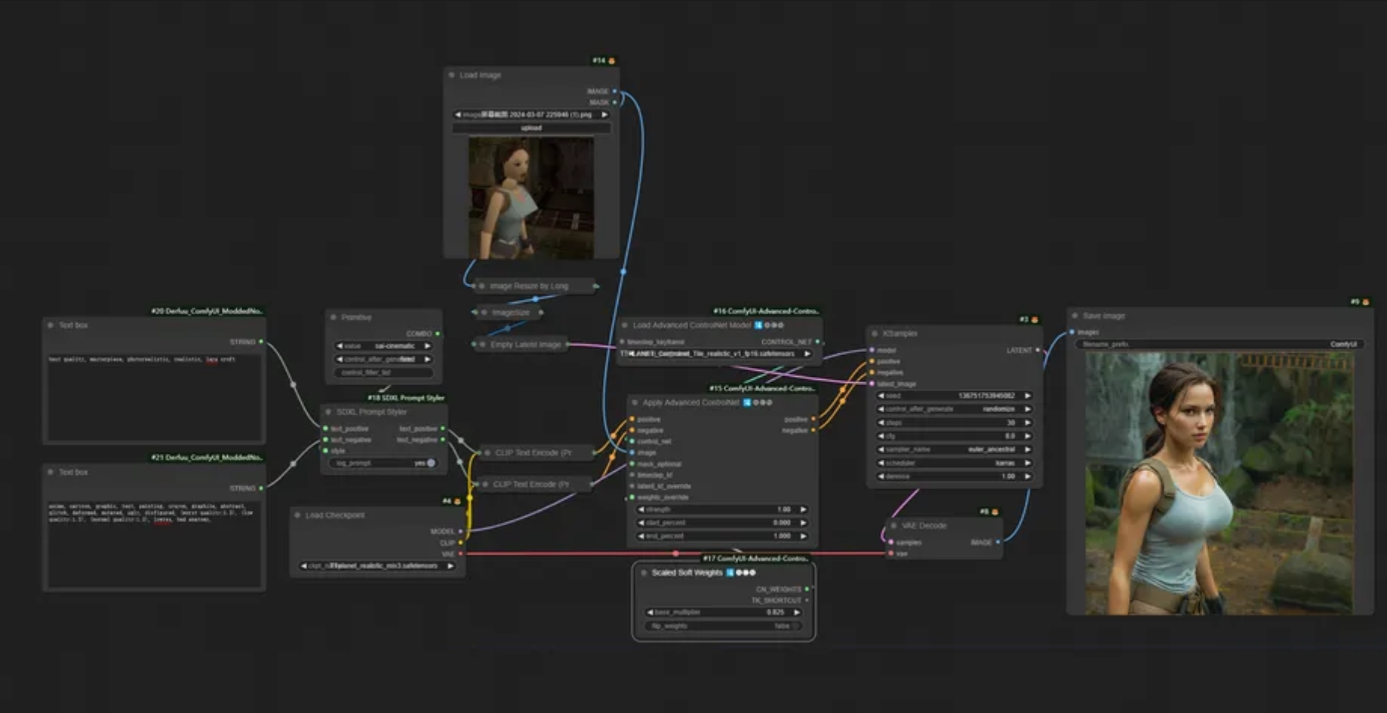The width and height of the screenshot is (1387, 713).
Task: Click the fox badge icon next to #8
Action: 995,512
